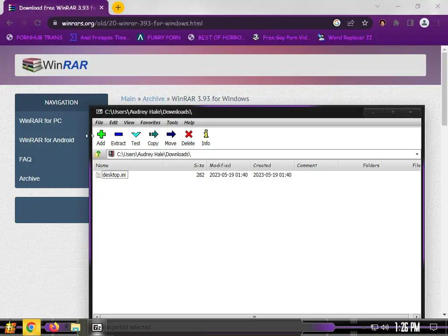The image size is (448, 336).
Task: Open the Tools menu in 7-Zip
Action: coord(172,122)
